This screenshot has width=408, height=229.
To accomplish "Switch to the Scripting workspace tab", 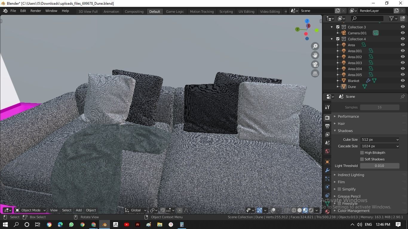I will 226,11.
